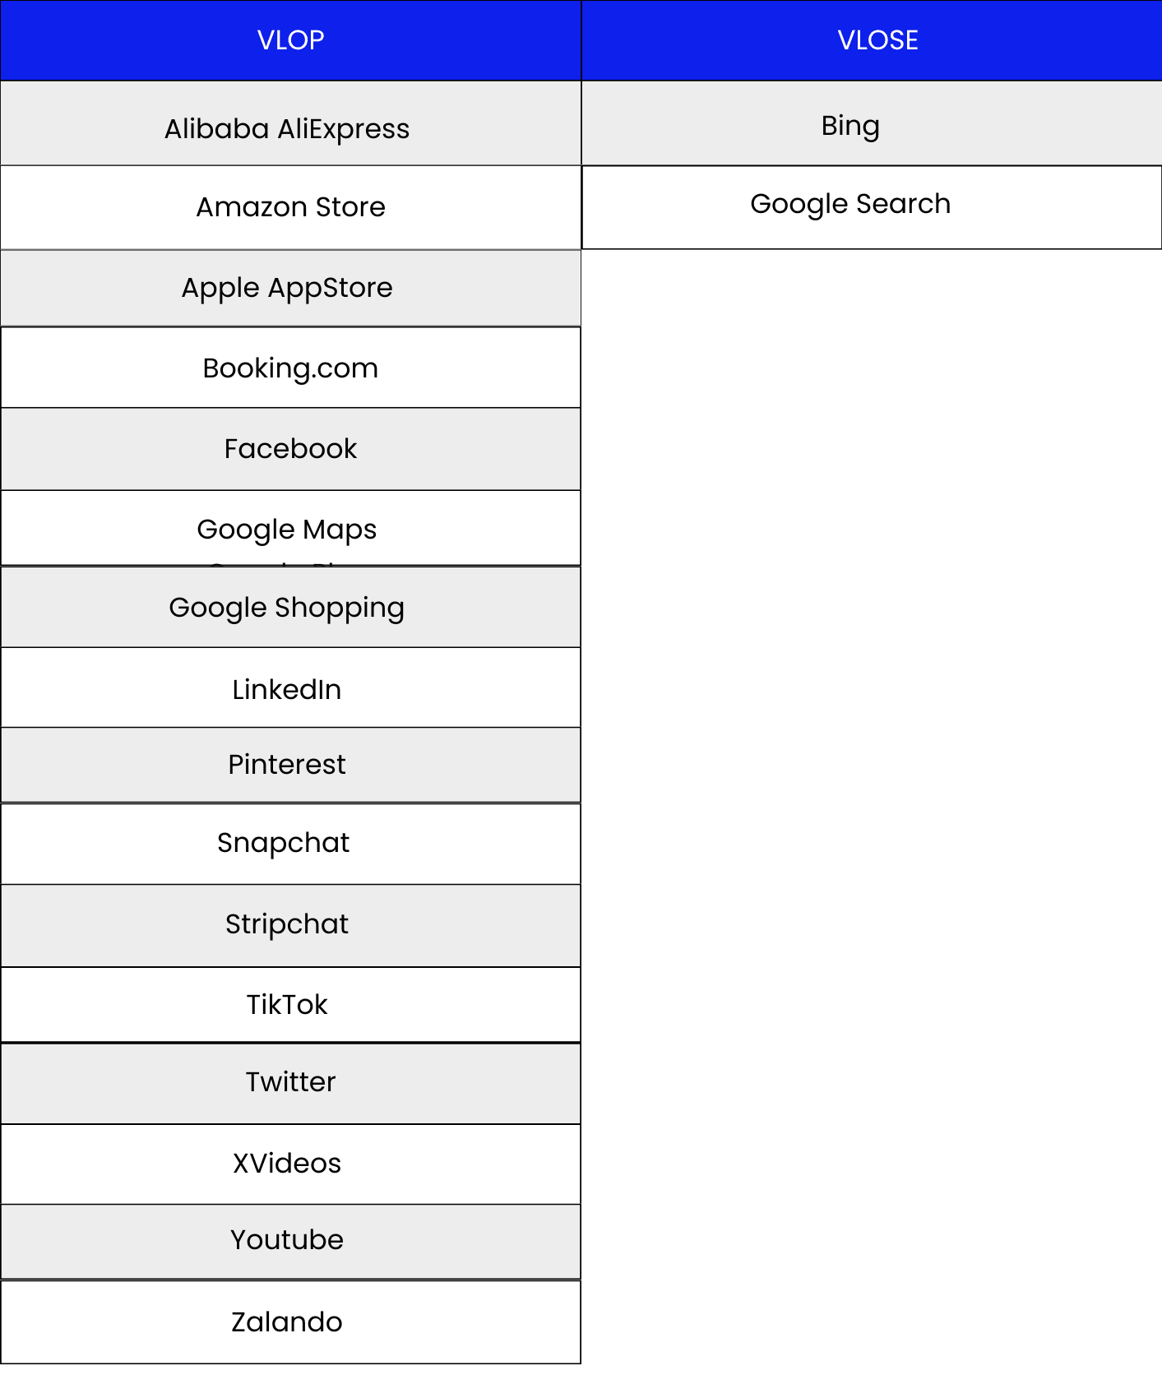This screenshot has height=1384, width=1162.
Task: Choose the Snapchat table cell
Action: point(284,843)
